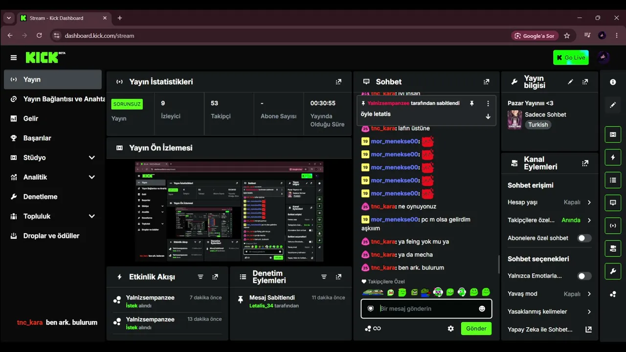
Task: Bookmark this page with the star icon
Action: click(567, 36)
